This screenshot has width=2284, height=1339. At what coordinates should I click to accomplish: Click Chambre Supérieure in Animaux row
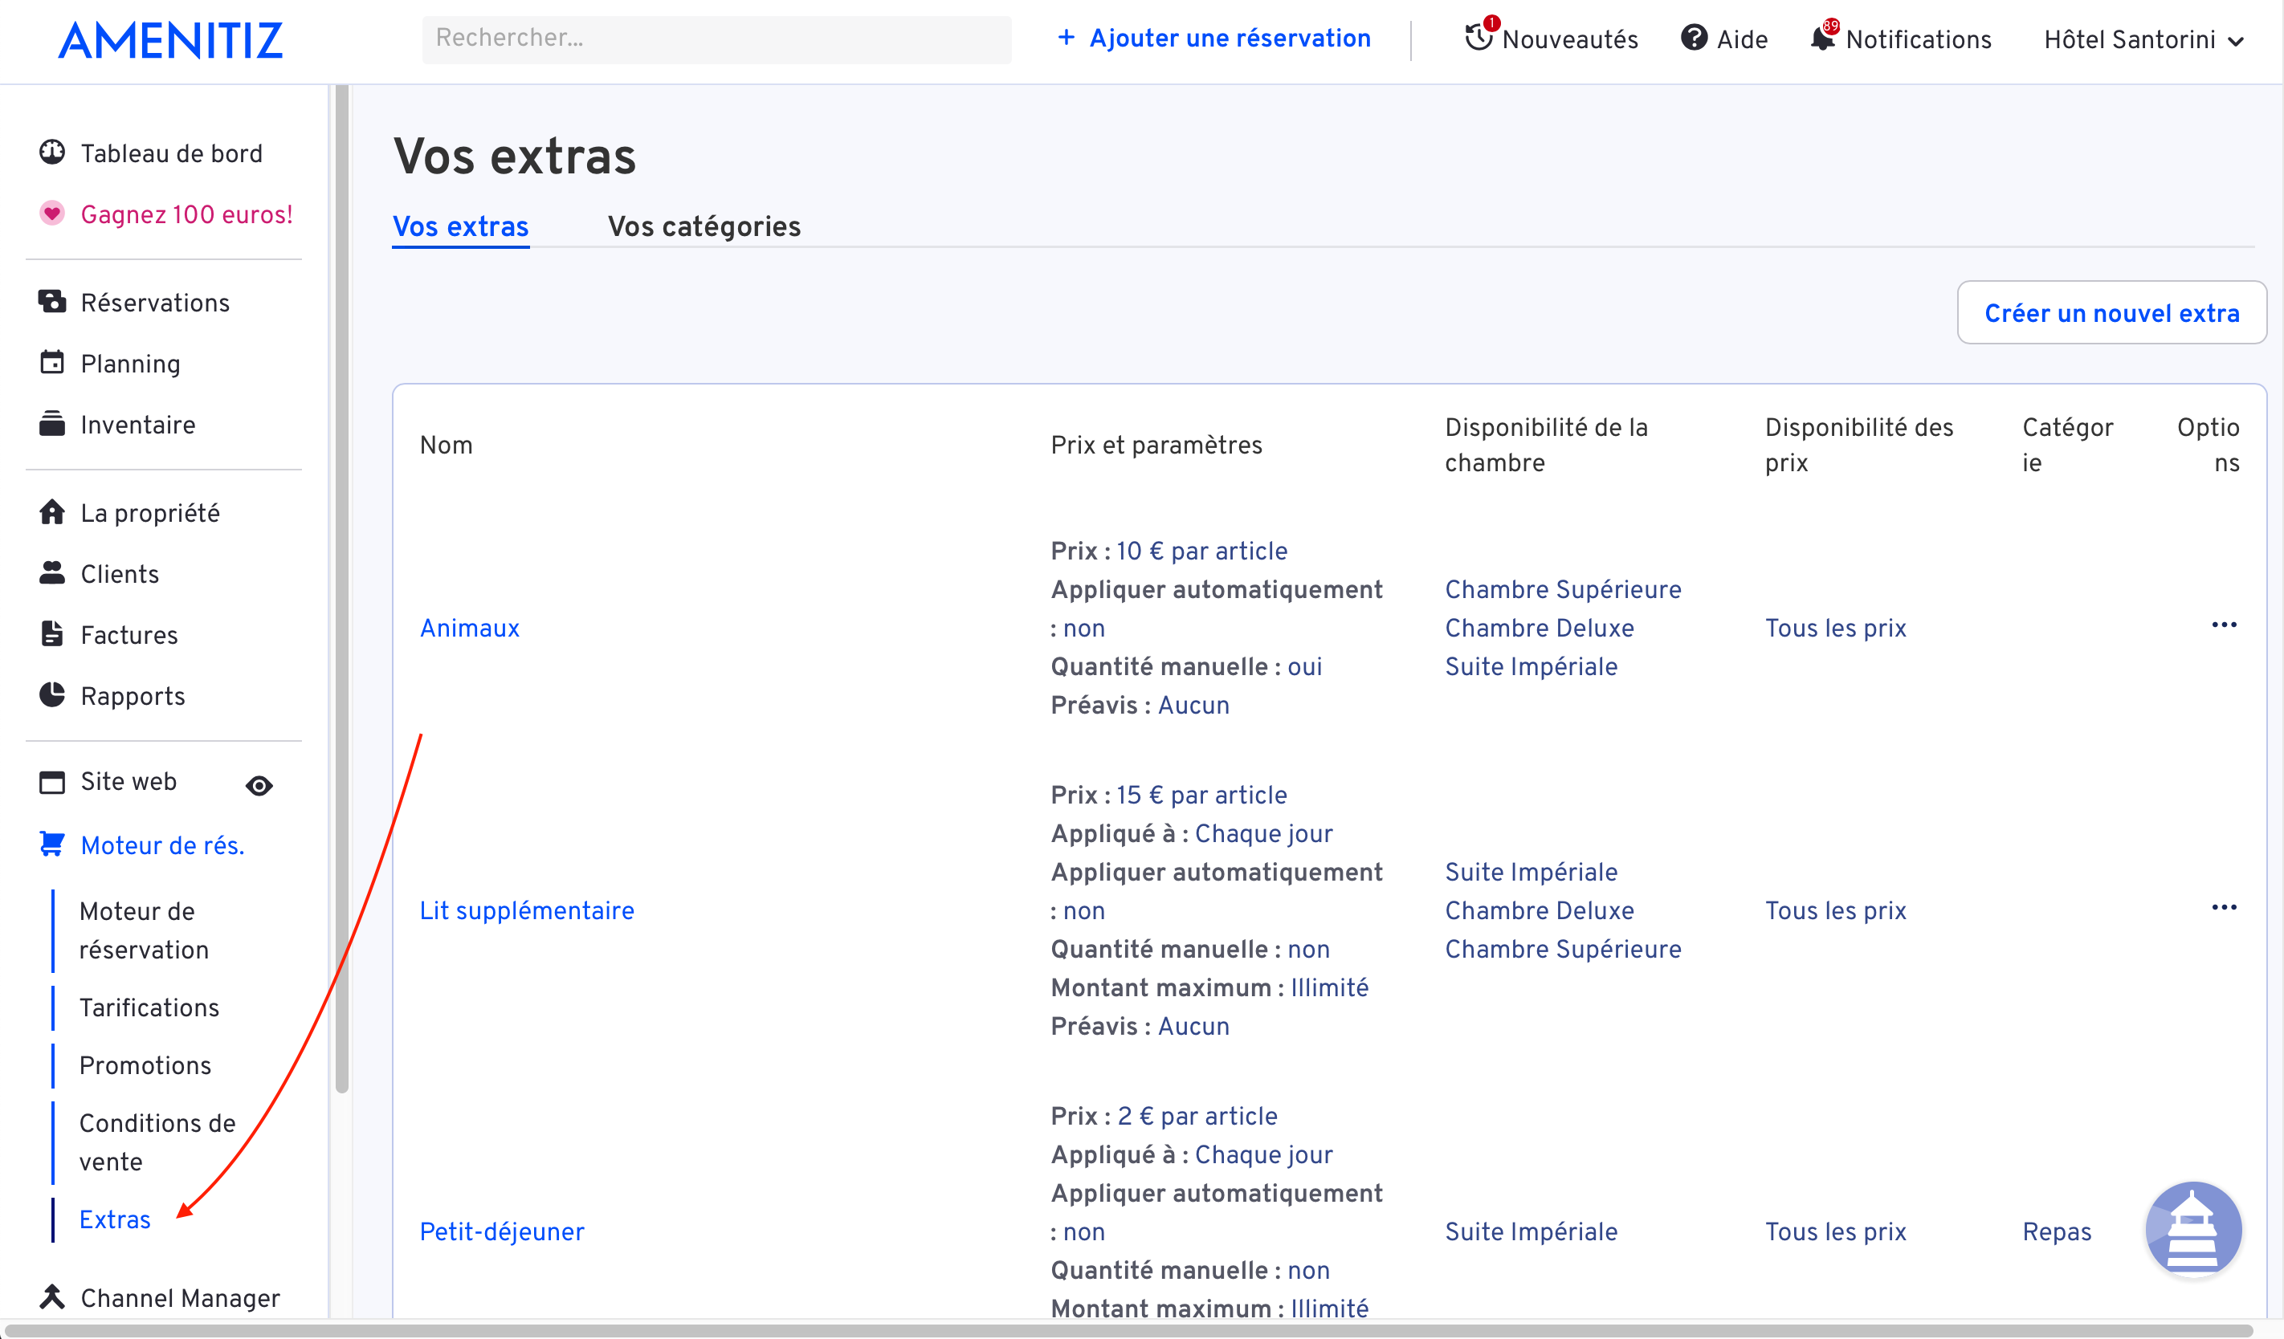coord(1563,589)
